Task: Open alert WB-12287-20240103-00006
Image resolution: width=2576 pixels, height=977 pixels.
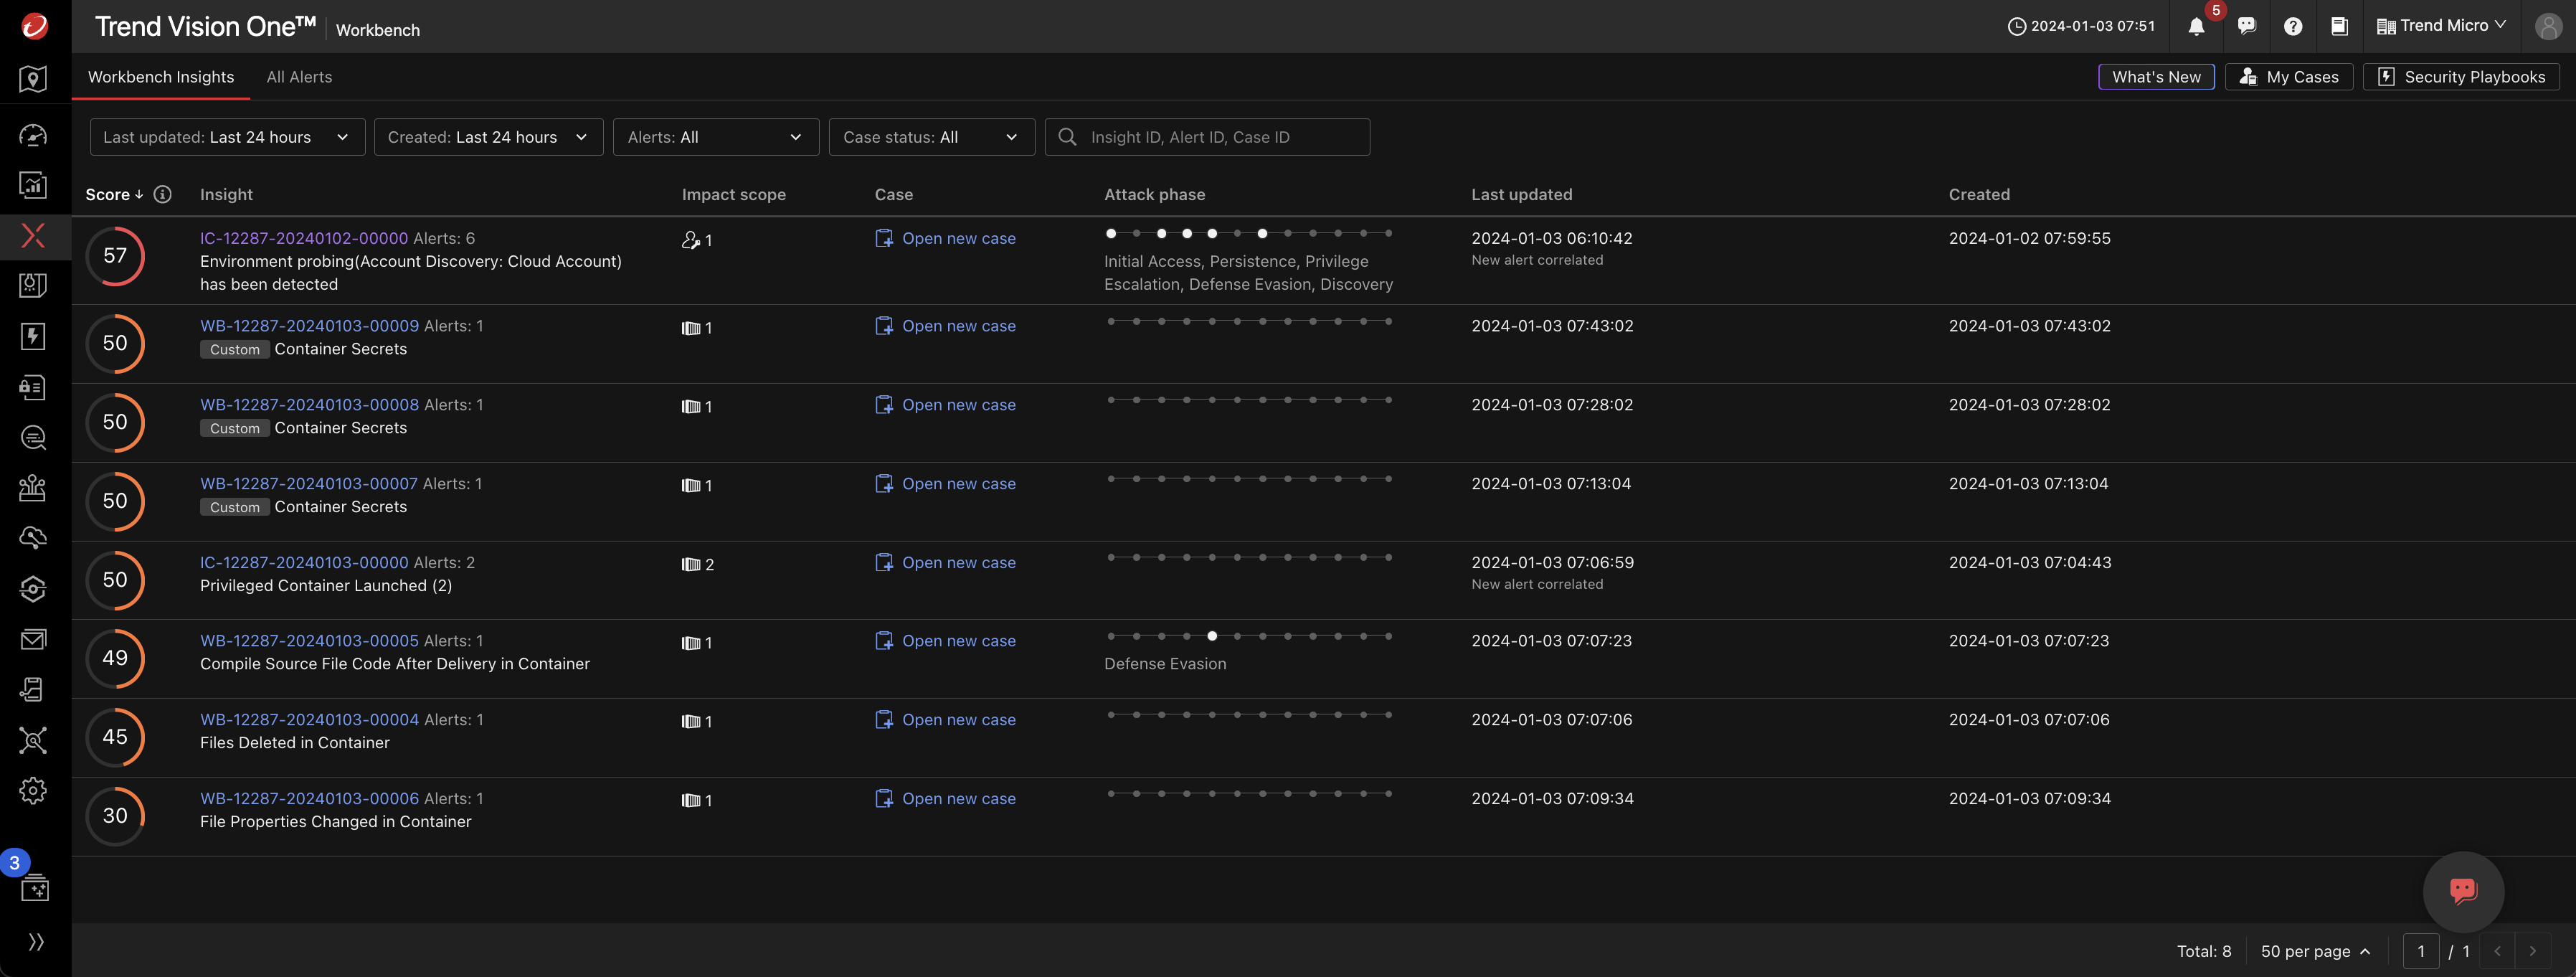Action: (309, 799)
